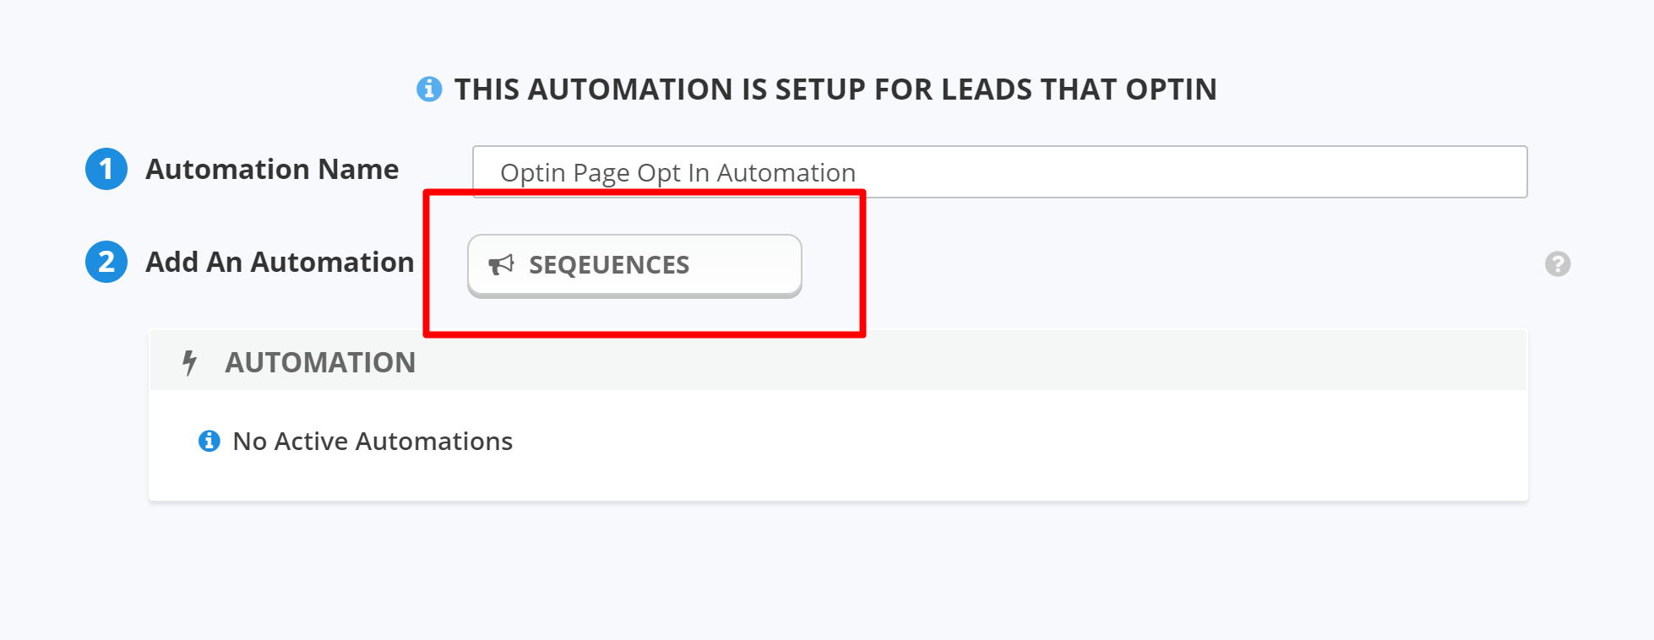Open the gray question mark help icon
Image resolution: width=1654 pixels, height=640 pixels.
point(1558,264)
